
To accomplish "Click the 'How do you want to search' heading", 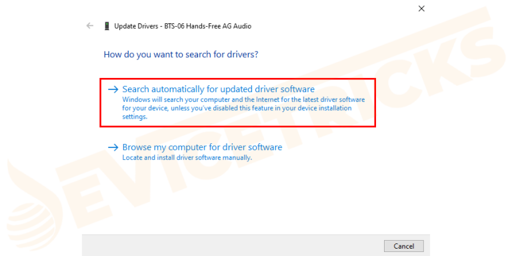I will coord(181,54).
